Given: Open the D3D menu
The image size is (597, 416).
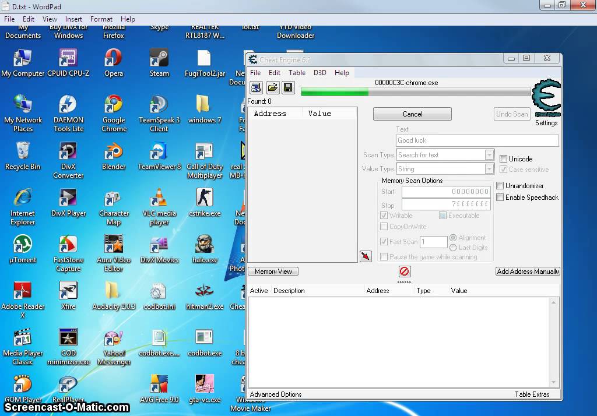Looking at the screenshot, I should (x=320, y=73).
